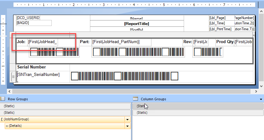Select the [Lbl_Page] field
The image size is (264, 140).
[222, 18]
